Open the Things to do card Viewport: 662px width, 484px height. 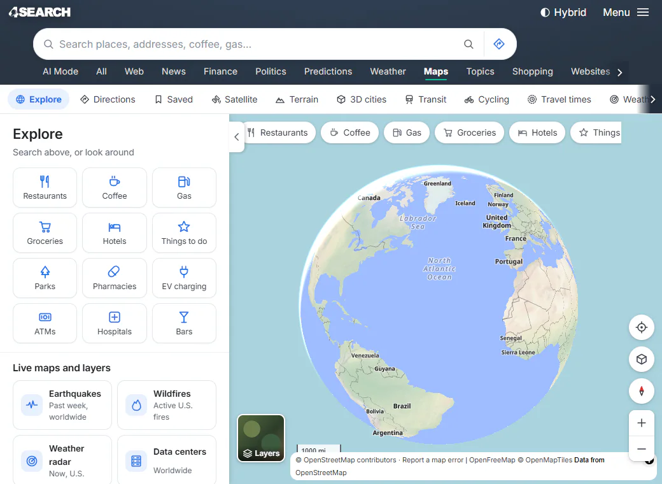pos(184,232)
